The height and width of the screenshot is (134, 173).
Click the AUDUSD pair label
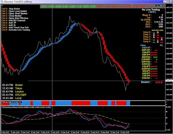coord(146,69)
